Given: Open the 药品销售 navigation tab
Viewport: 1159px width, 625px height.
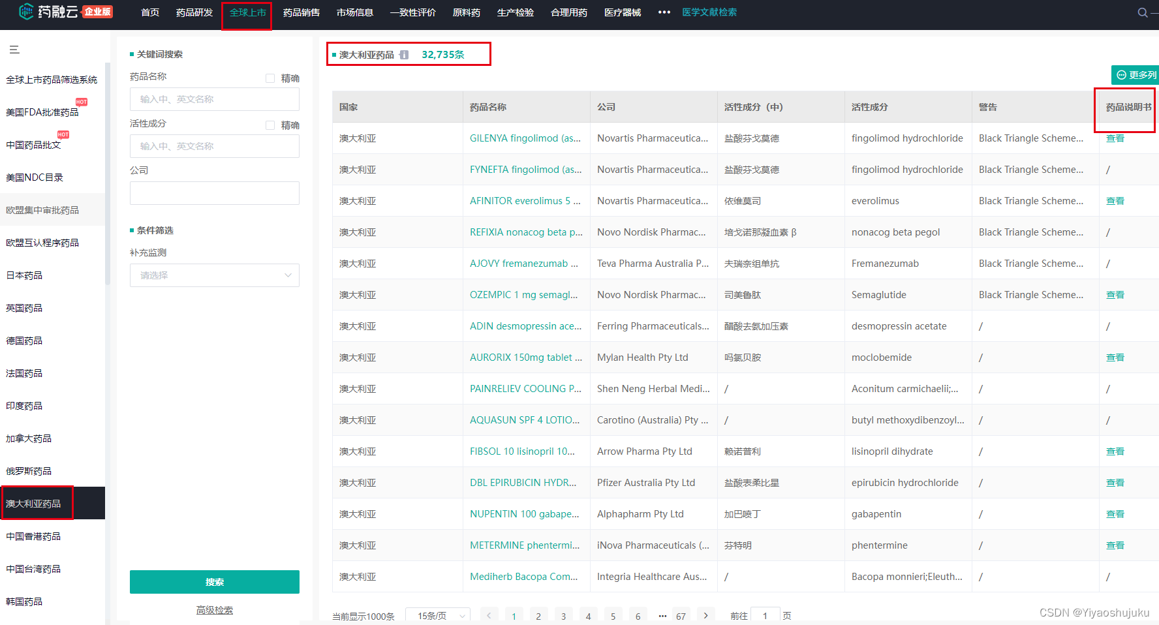Looking at the screenshot, I should pos(301,12).
